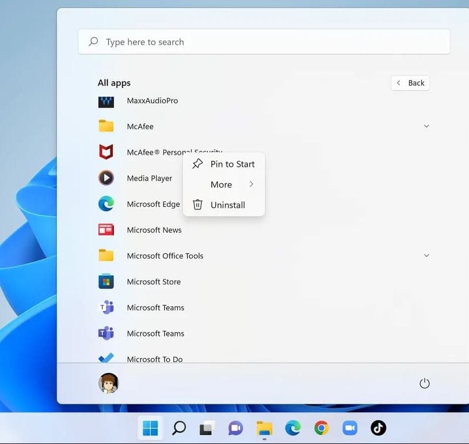Viewport: 469px width, 444px height.
Task: Open TikTok from the taskbar
Action: 378,428
